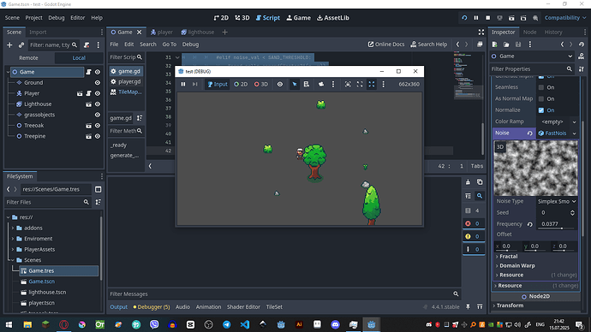This screenshot has width=591, height=332.
Task: Hide the grassobjects node
Action: (98, 115)
